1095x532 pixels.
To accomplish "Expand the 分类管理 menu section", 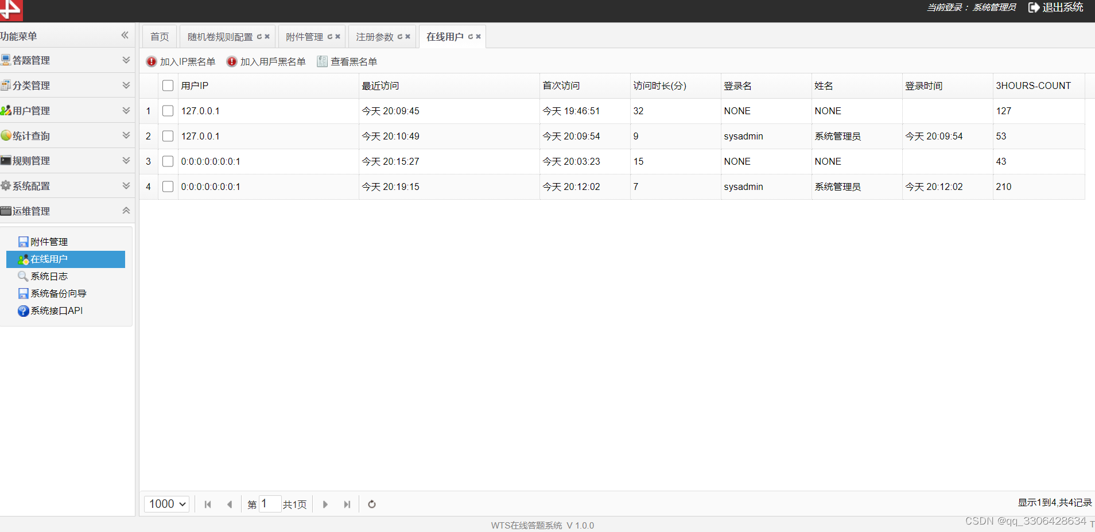I will point(126,85).
